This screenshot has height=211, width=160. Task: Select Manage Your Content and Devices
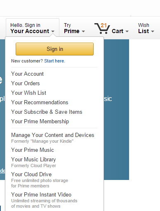coord(53,135)
